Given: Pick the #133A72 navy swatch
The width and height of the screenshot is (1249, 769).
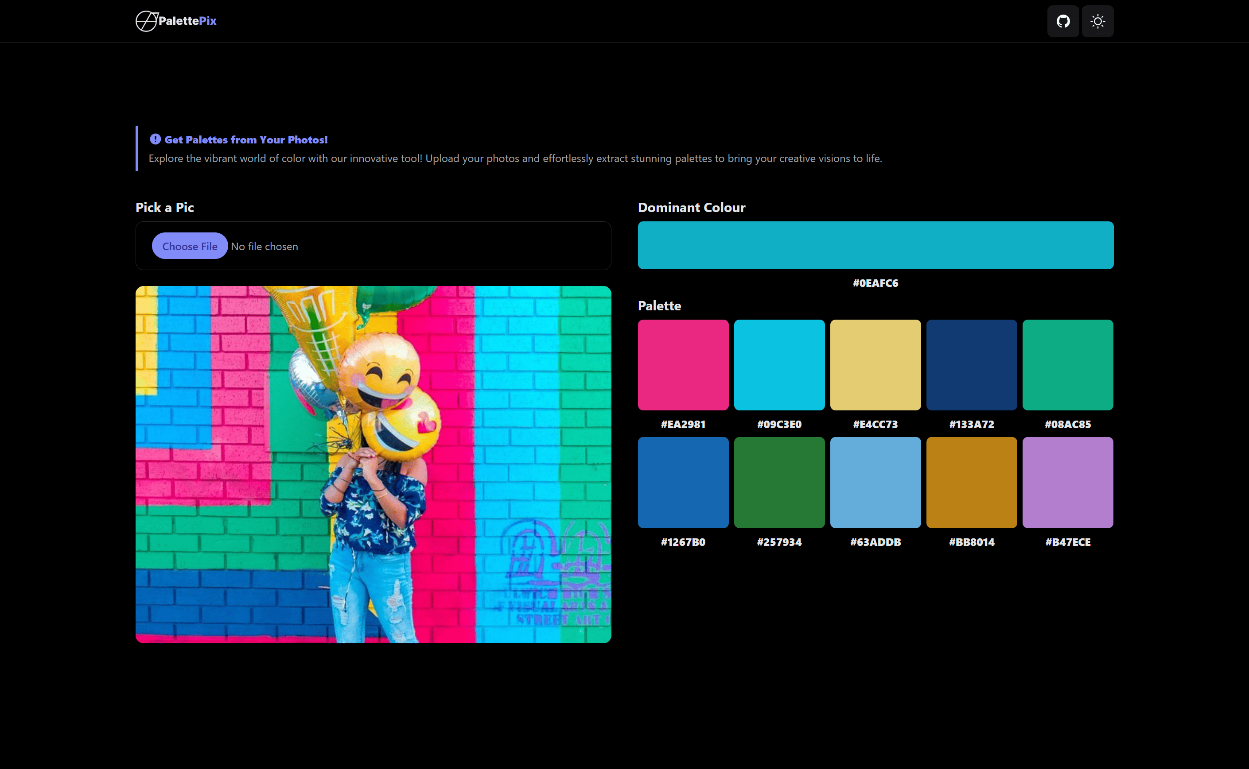Looking at the screenshot, I should tap(971, 365).
